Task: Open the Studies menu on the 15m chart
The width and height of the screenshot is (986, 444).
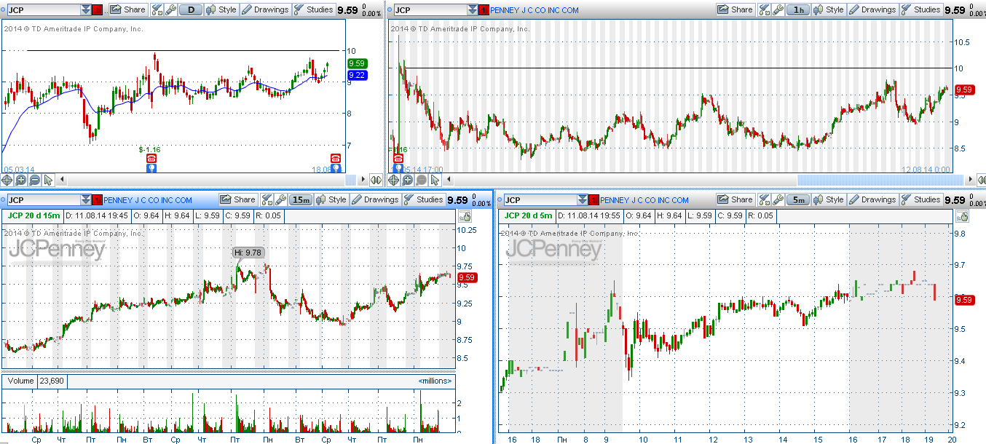Action: tap(423, 200)
